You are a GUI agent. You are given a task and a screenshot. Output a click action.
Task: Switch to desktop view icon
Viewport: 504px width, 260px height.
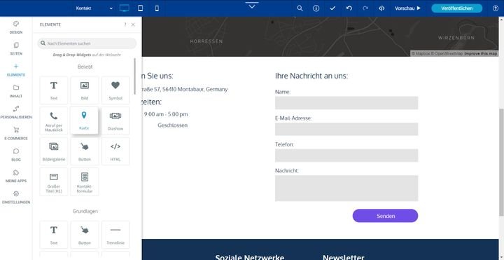[125, 8]
